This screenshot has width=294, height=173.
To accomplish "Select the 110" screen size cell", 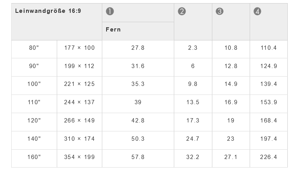I will point(34,102).
